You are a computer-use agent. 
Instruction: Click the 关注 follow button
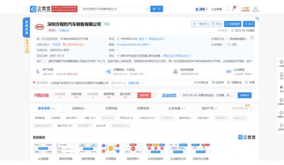[249, 24]
